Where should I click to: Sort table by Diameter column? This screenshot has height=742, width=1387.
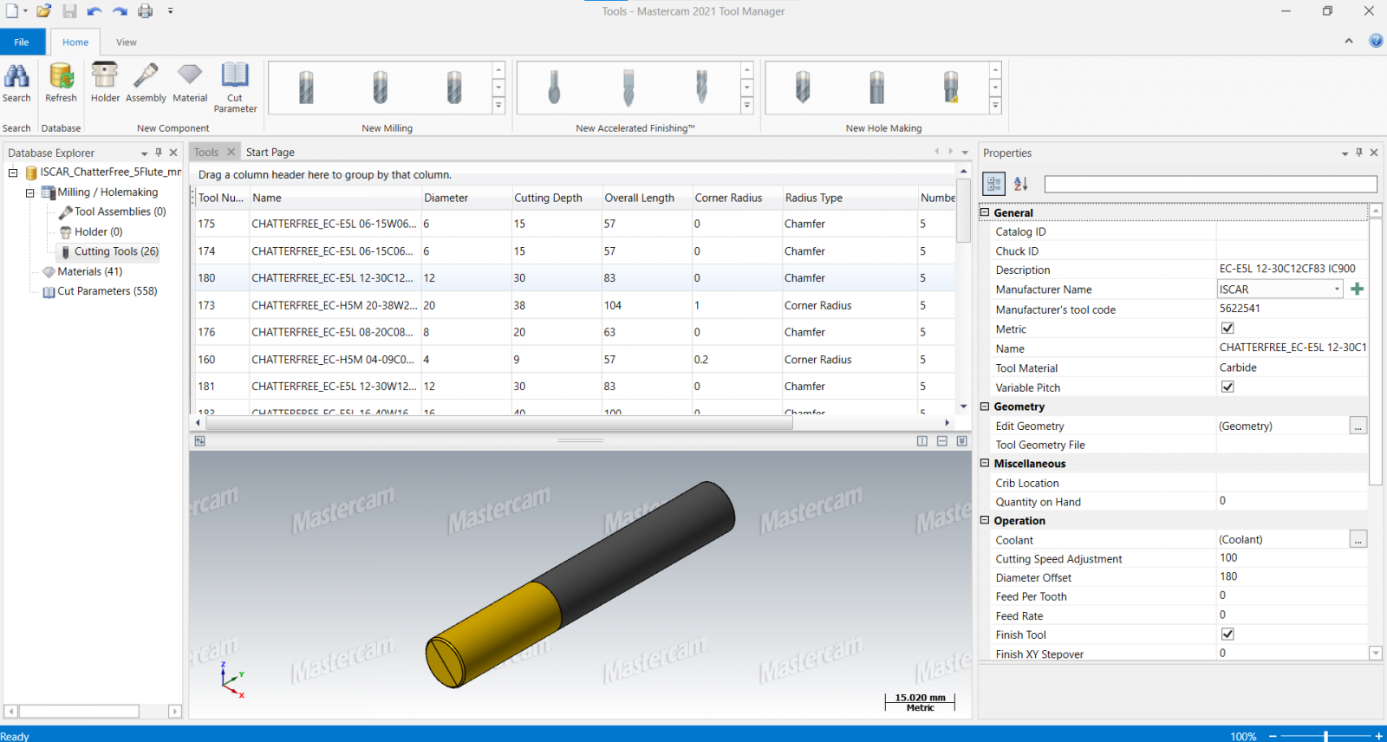pyautogui.click(x=466, y=198)
